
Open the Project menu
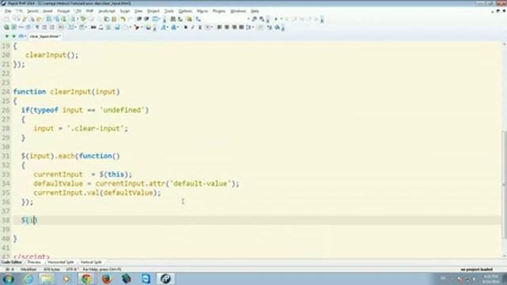pyautogui.click(x=153, y=11)
